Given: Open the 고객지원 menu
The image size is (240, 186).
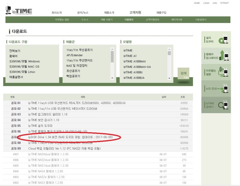Looking at the screenshot, I should pos(135,12).
